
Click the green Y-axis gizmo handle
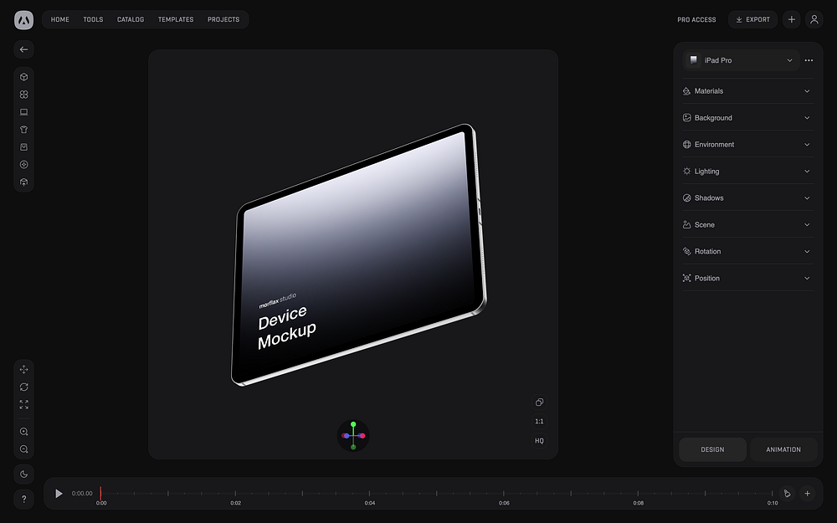tap(353, 424)
